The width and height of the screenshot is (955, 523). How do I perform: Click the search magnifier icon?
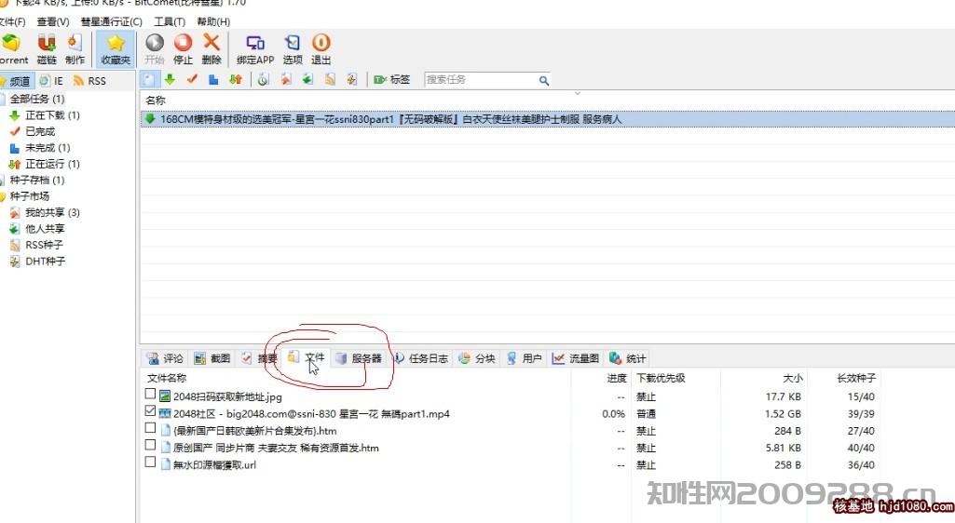[x=543, y=80]
